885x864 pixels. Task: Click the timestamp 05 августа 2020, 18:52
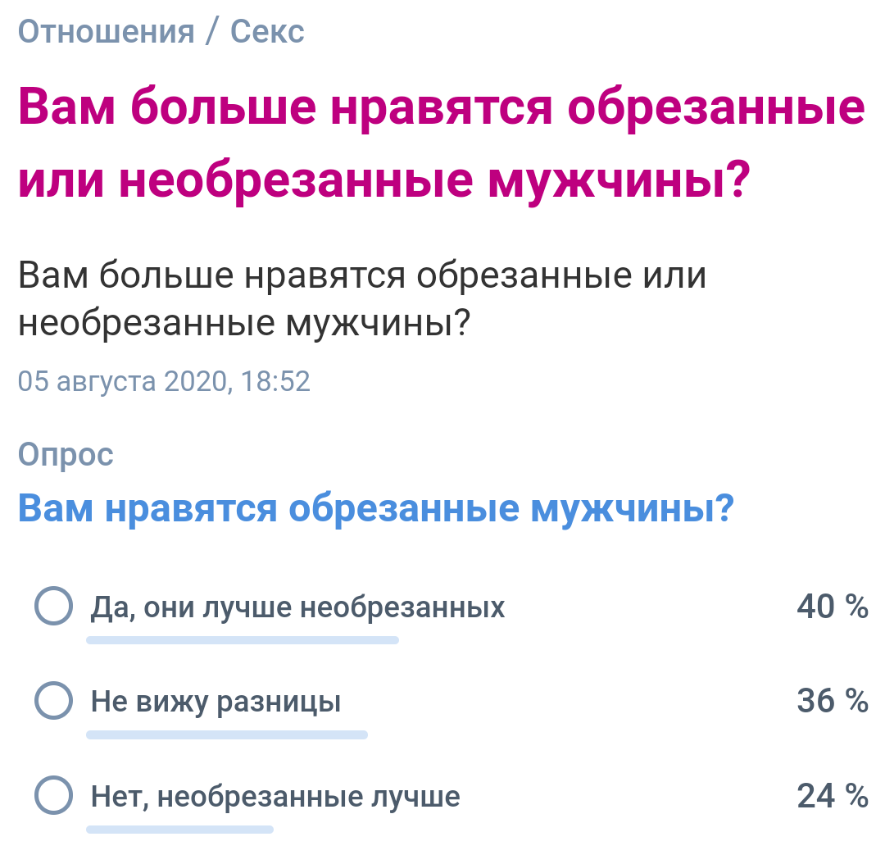tap(164, 381)
